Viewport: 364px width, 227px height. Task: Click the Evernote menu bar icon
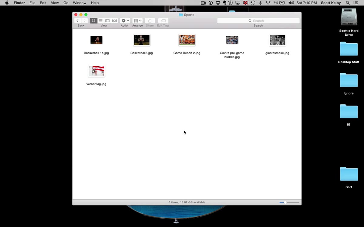[x=224, y=3]
